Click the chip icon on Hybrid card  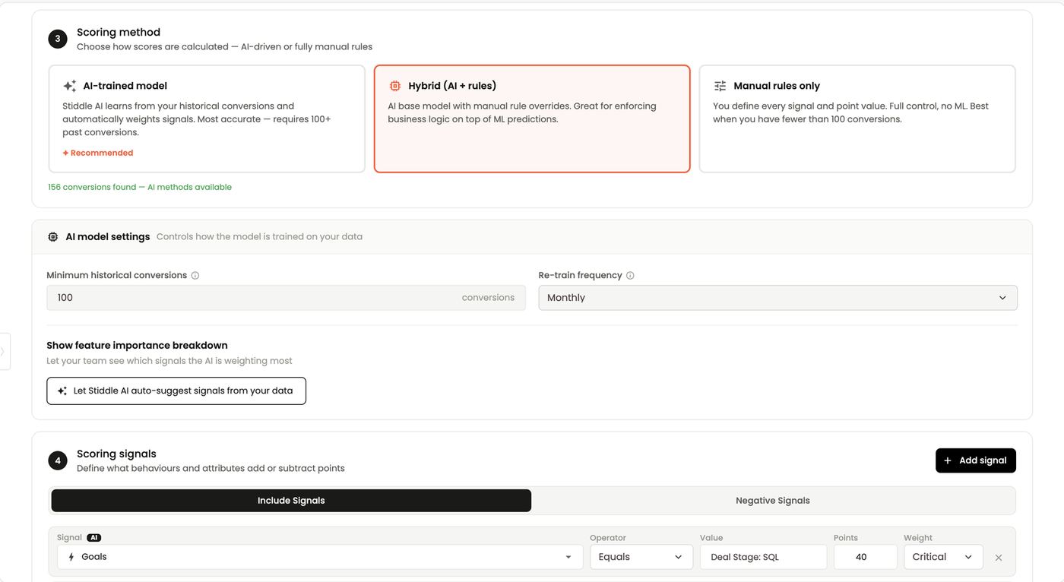tap(394, 86)
